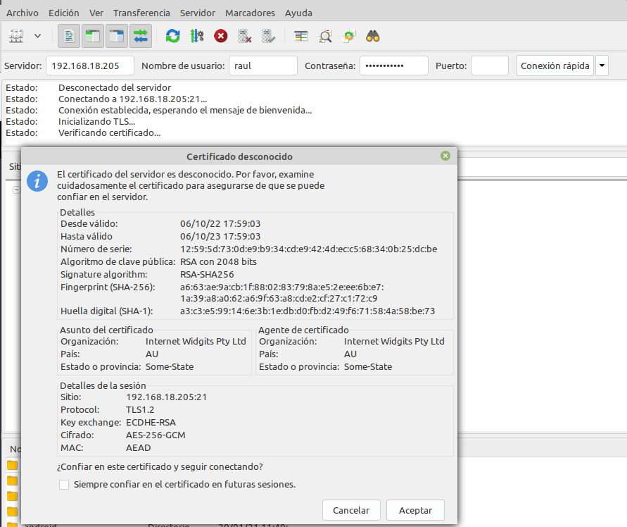Cancel the certificate dialog
Screen dimensions: 627x527
pyautogui.click(x=351, y=510)
